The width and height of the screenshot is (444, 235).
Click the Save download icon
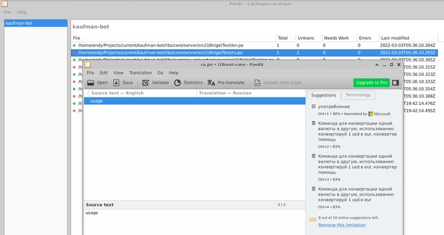[x=116, y=83]
